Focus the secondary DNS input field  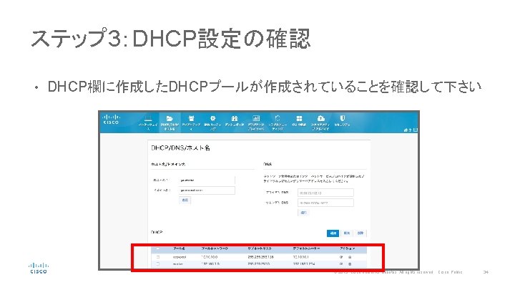[x=325, y=203]
